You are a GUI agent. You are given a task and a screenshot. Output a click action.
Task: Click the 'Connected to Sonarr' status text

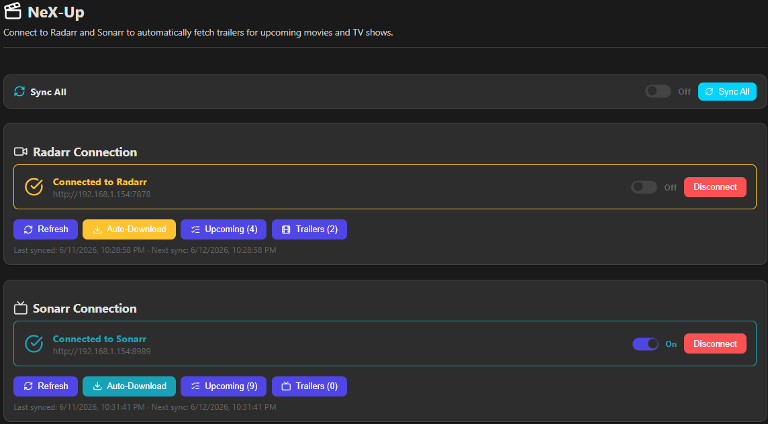[99, 339]
